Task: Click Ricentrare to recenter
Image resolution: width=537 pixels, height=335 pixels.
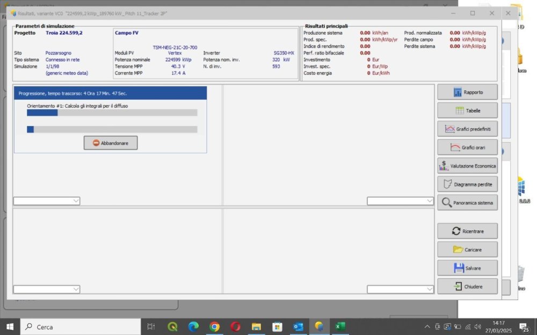Action: point(467,231)
